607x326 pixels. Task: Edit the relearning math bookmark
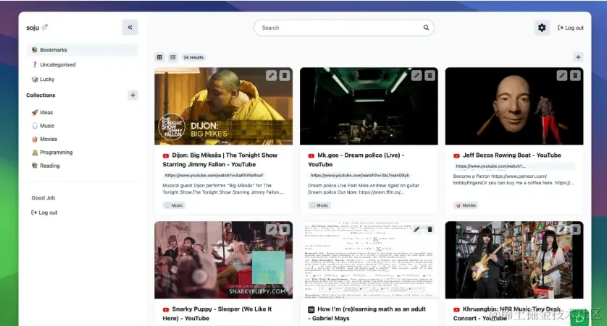click(416, 229)
